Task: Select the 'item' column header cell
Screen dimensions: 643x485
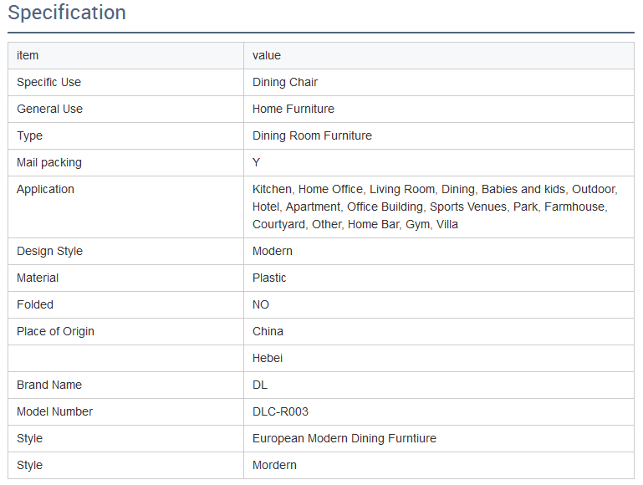Action: click(x=125, y=56)
